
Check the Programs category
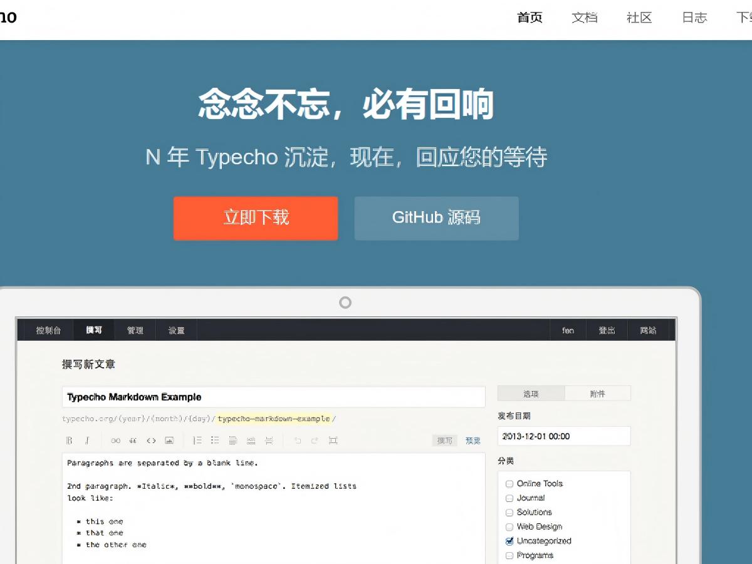(x=509, y=556)
